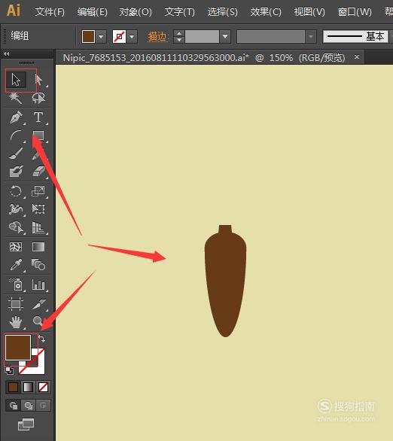Select the Selection tool (black arrow)

click(x=16, y=80)
